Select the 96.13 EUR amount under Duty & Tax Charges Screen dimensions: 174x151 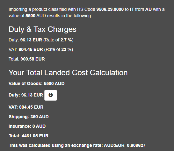tap(31, 40)
